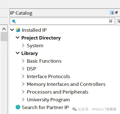Image resolution: width=120 pixels, height=114 pixels.
Task: Select Interface Protocols in the tree
Action: pyautogui.click(x=48, y=76)
